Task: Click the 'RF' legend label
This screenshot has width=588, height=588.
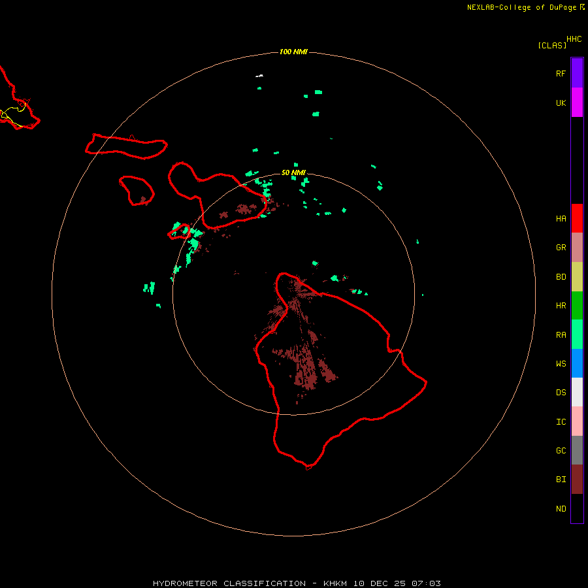Action: [561, 74]
